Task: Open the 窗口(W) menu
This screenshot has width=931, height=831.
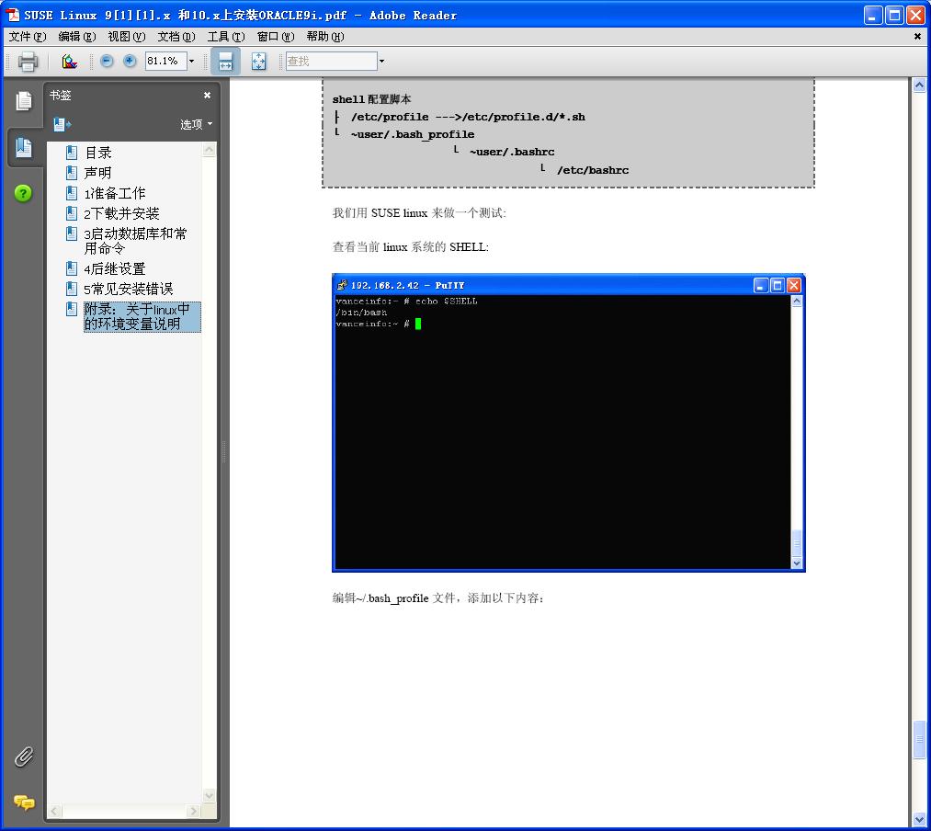Action: 276,37
